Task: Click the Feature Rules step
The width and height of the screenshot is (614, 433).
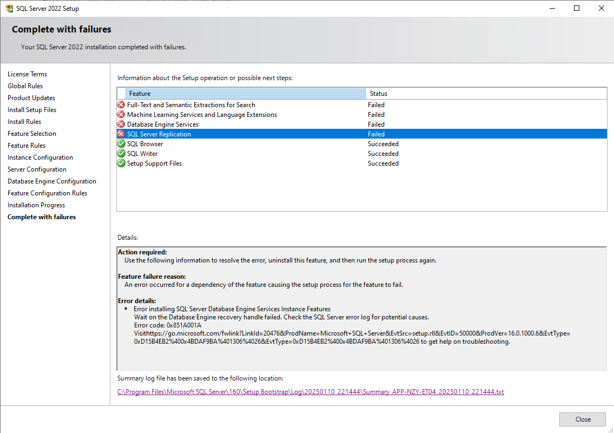Action: click(26, 146)
